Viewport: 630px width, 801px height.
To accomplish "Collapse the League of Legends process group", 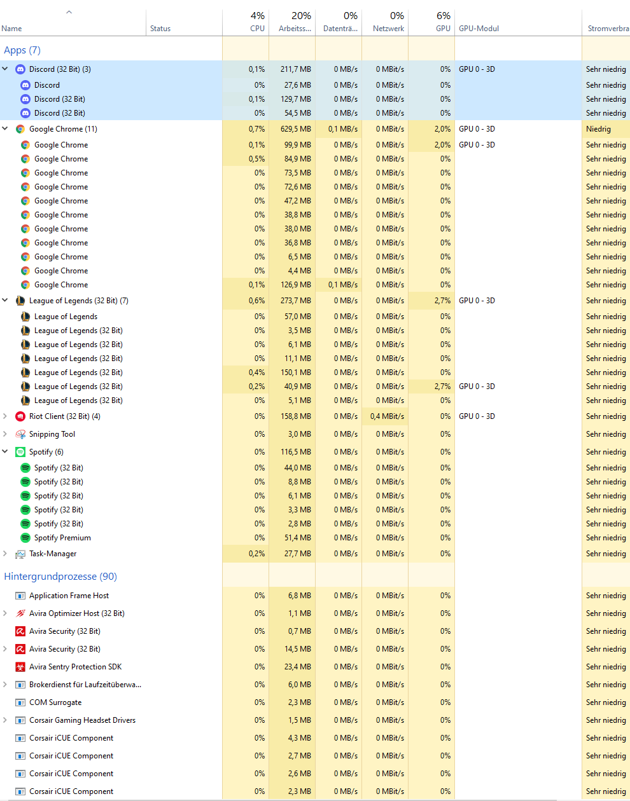I will coord(5,300).
